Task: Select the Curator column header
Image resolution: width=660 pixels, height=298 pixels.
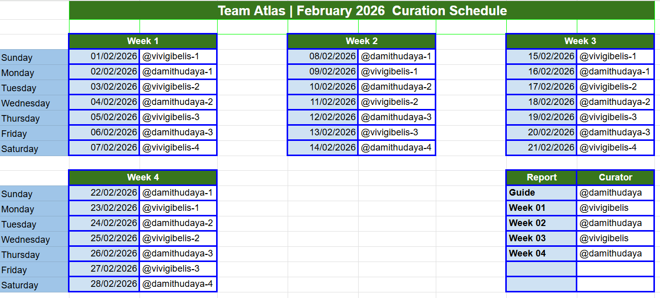Action: (x=615, y=177)
